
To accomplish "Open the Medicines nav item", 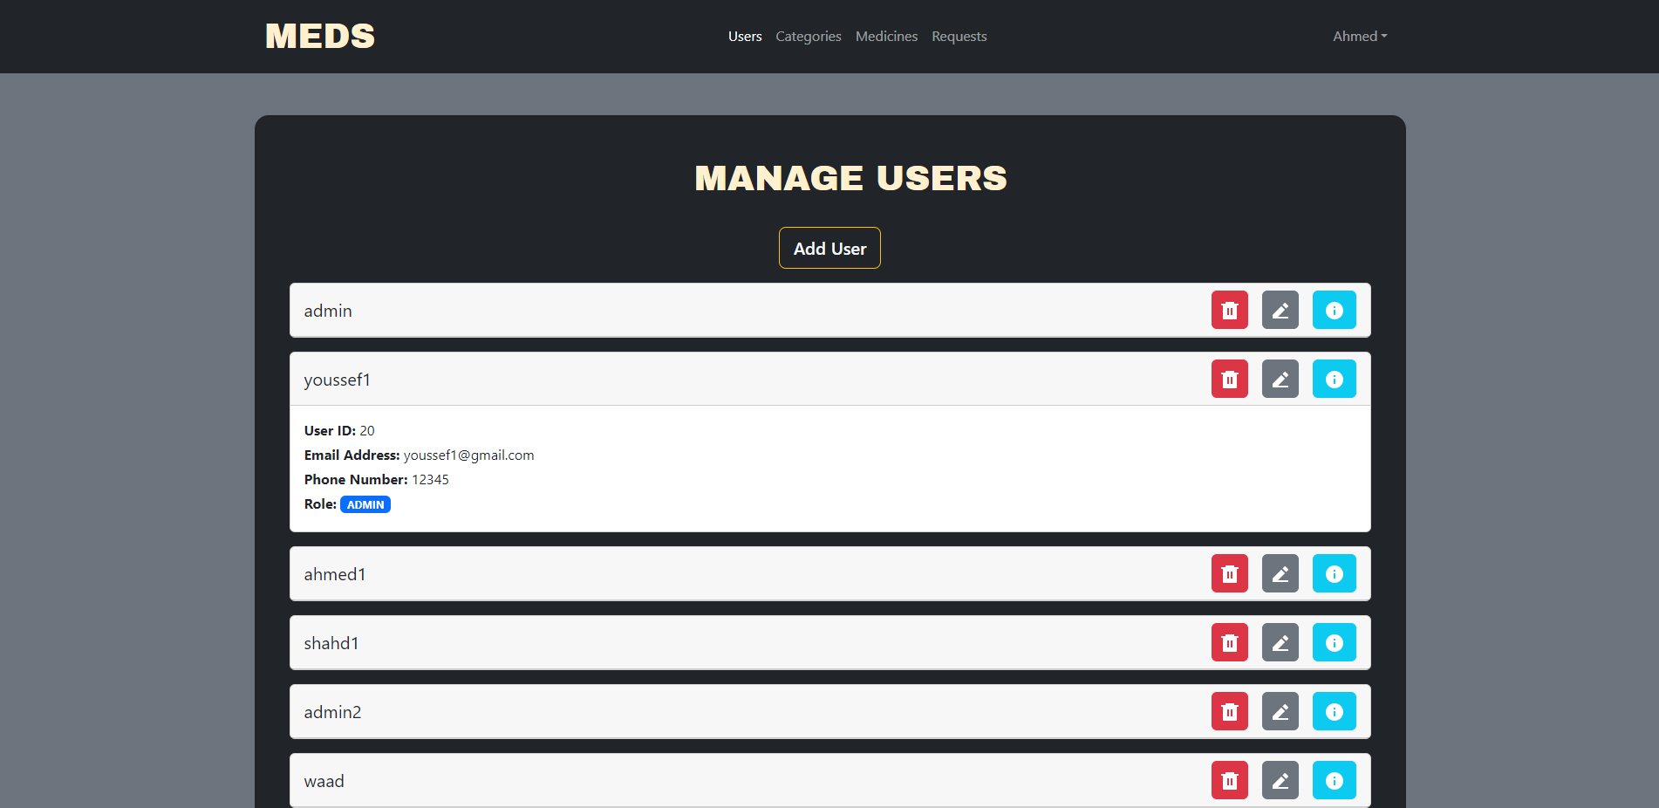I will (886, 36).
